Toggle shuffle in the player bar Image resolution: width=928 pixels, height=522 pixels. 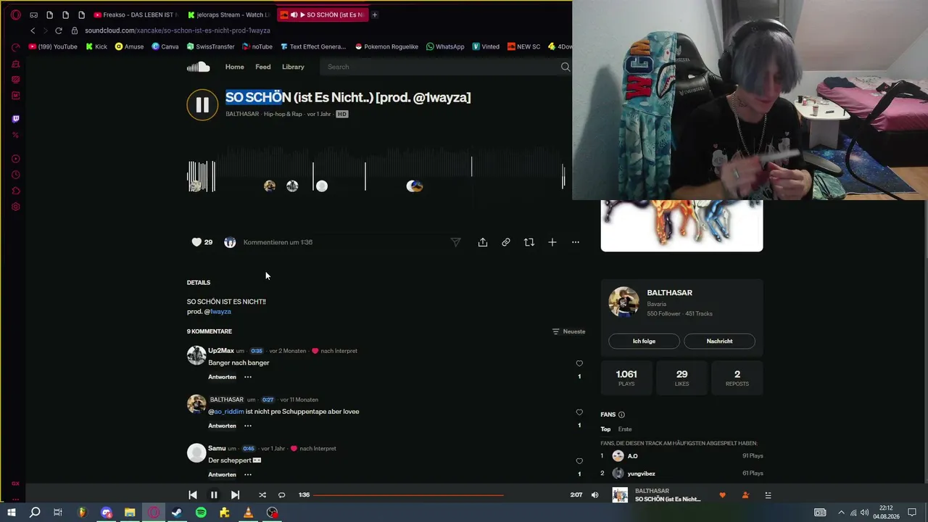click(262, 495)
